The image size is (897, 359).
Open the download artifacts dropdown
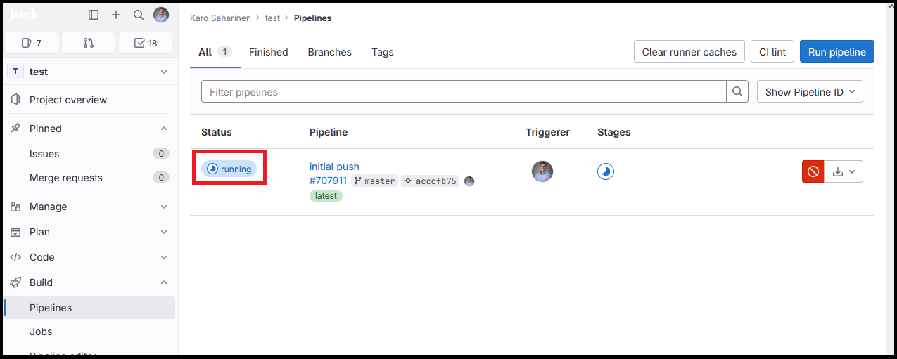coord(844,171)
